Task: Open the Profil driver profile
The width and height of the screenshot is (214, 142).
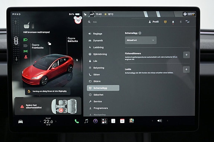Action: point(154,22)
